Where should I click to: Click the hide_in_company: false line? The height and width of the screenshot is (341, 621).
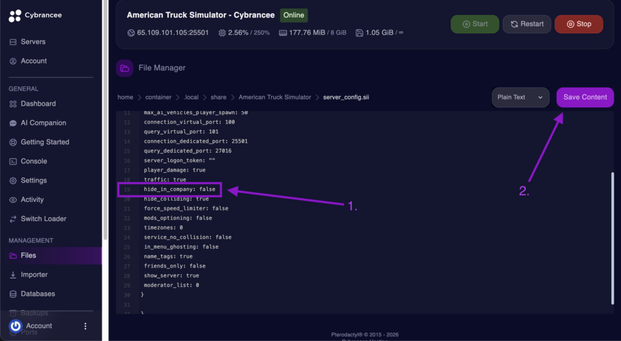pos(180,189)
